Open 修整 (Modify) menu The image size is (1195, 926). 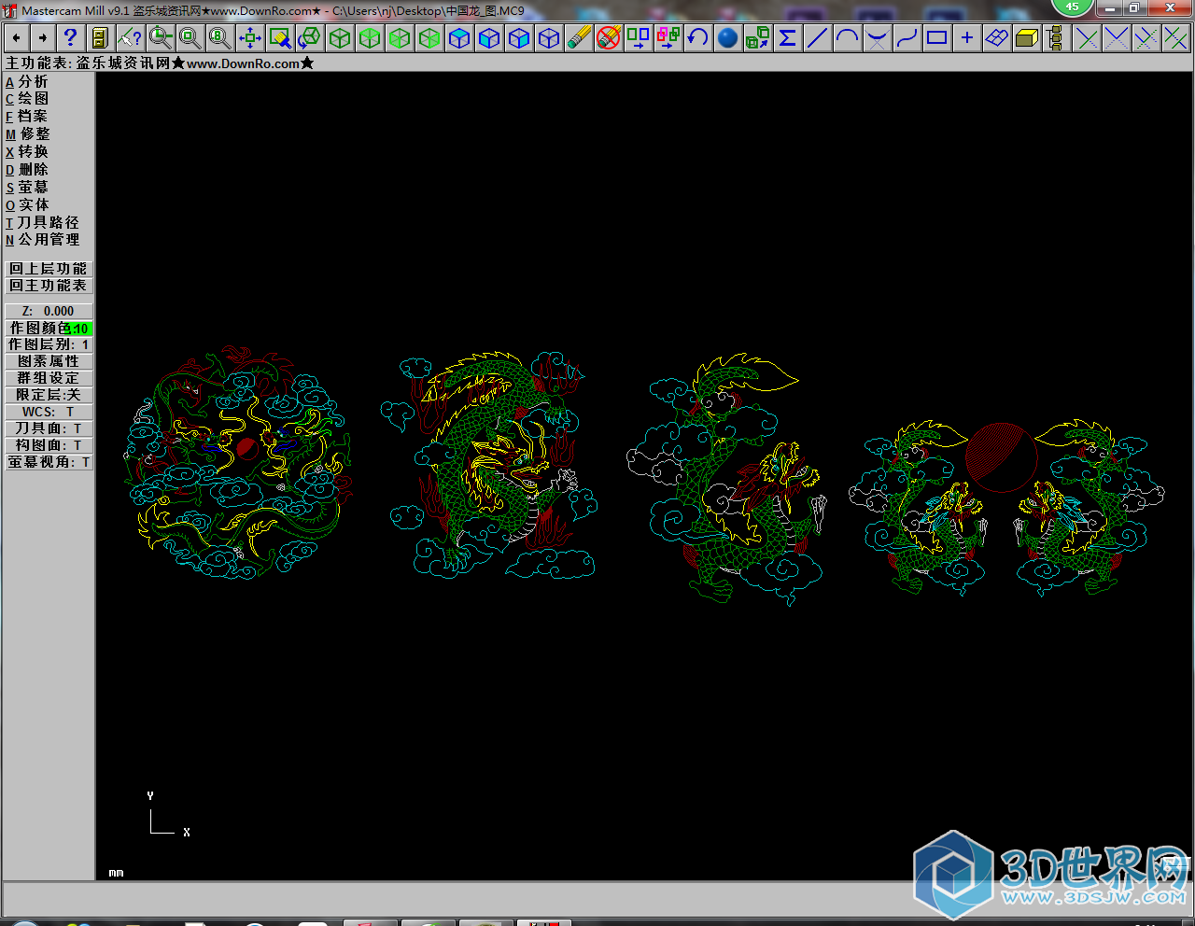tap(28, 134)
